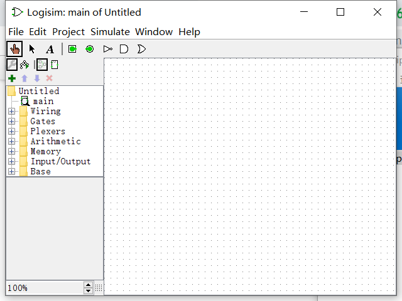The width and height of the screenshot is (402, 301).
Task: Remove circuit with red X icon
Action: click(x=49, y=78)
